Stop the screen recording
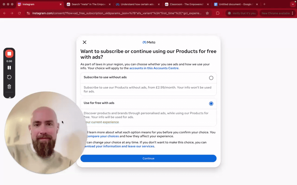The image size is (297, 185). pyautogui.click(x=9, y=54)
